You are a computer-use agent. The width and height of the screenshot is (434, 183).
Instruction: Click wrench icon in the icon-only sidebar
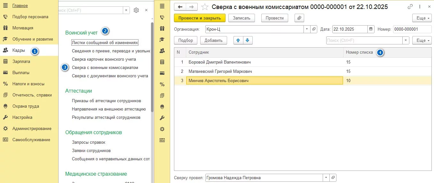point(162,118)
